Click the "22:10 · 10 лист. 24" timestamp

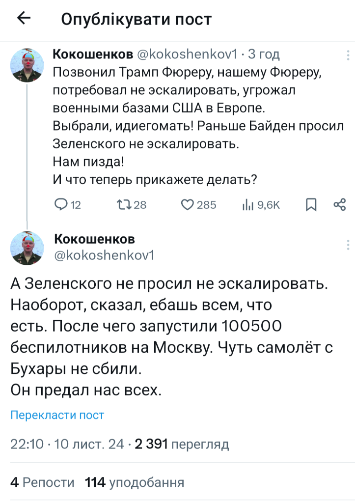click(x=67, y=445)
